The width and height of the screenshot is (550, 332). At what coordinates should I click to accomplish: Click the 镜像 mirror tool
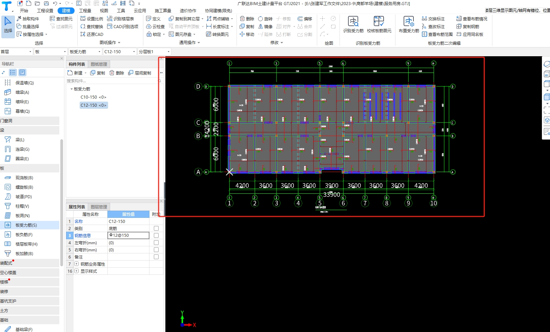pyautogui.click(x=265, y=26)
